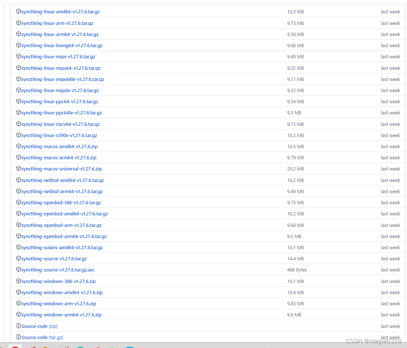Click package icon beside syncthing-windows-arm64 zip
The image size is (407, 348).
pos(19,314)
